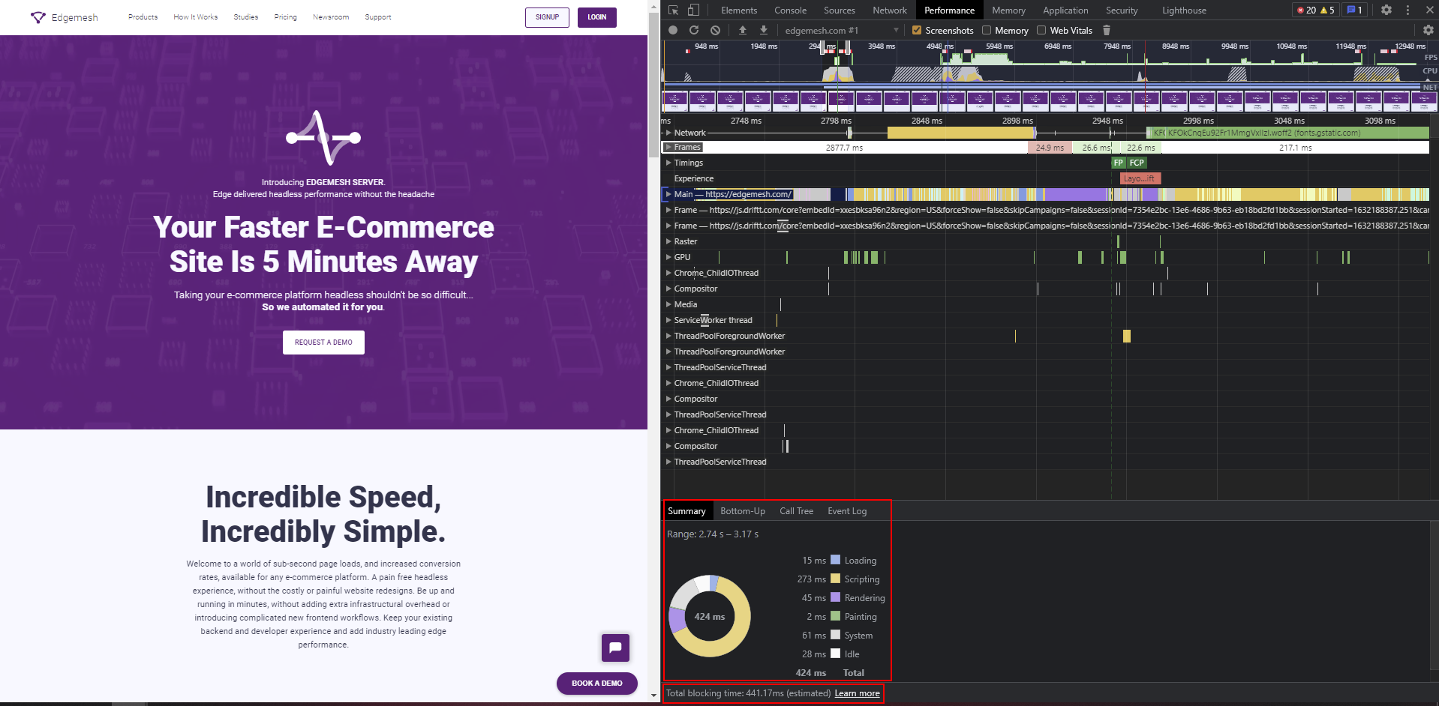The width and height of the screenshot is (1439, 706).
Task: Expand the Raster track
Action: click(x=668, y=241)
